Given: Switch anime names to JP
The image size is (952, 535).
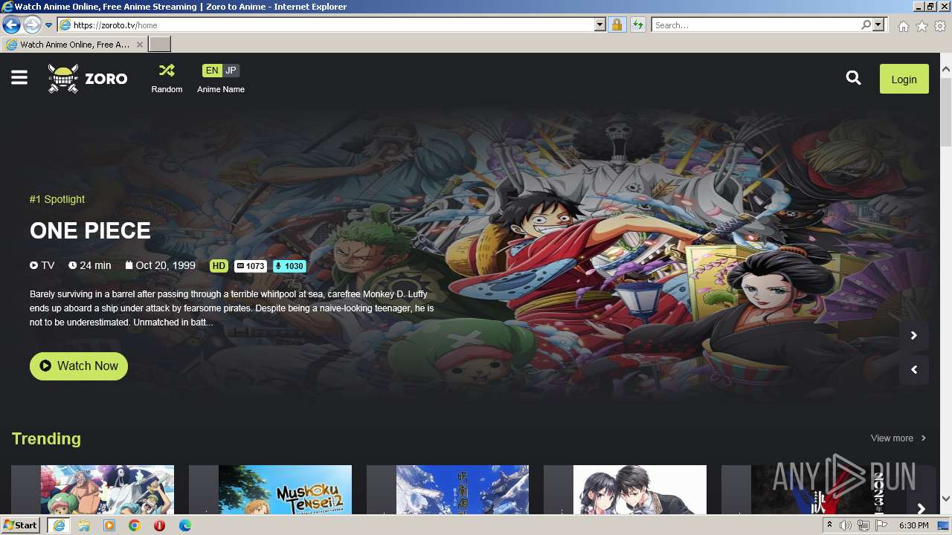Looking at the screenshot, I should (231, 71).
